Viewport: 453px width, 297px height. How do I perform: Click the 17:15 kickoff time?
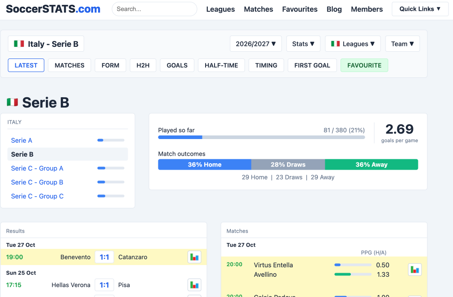coord(13,285)
